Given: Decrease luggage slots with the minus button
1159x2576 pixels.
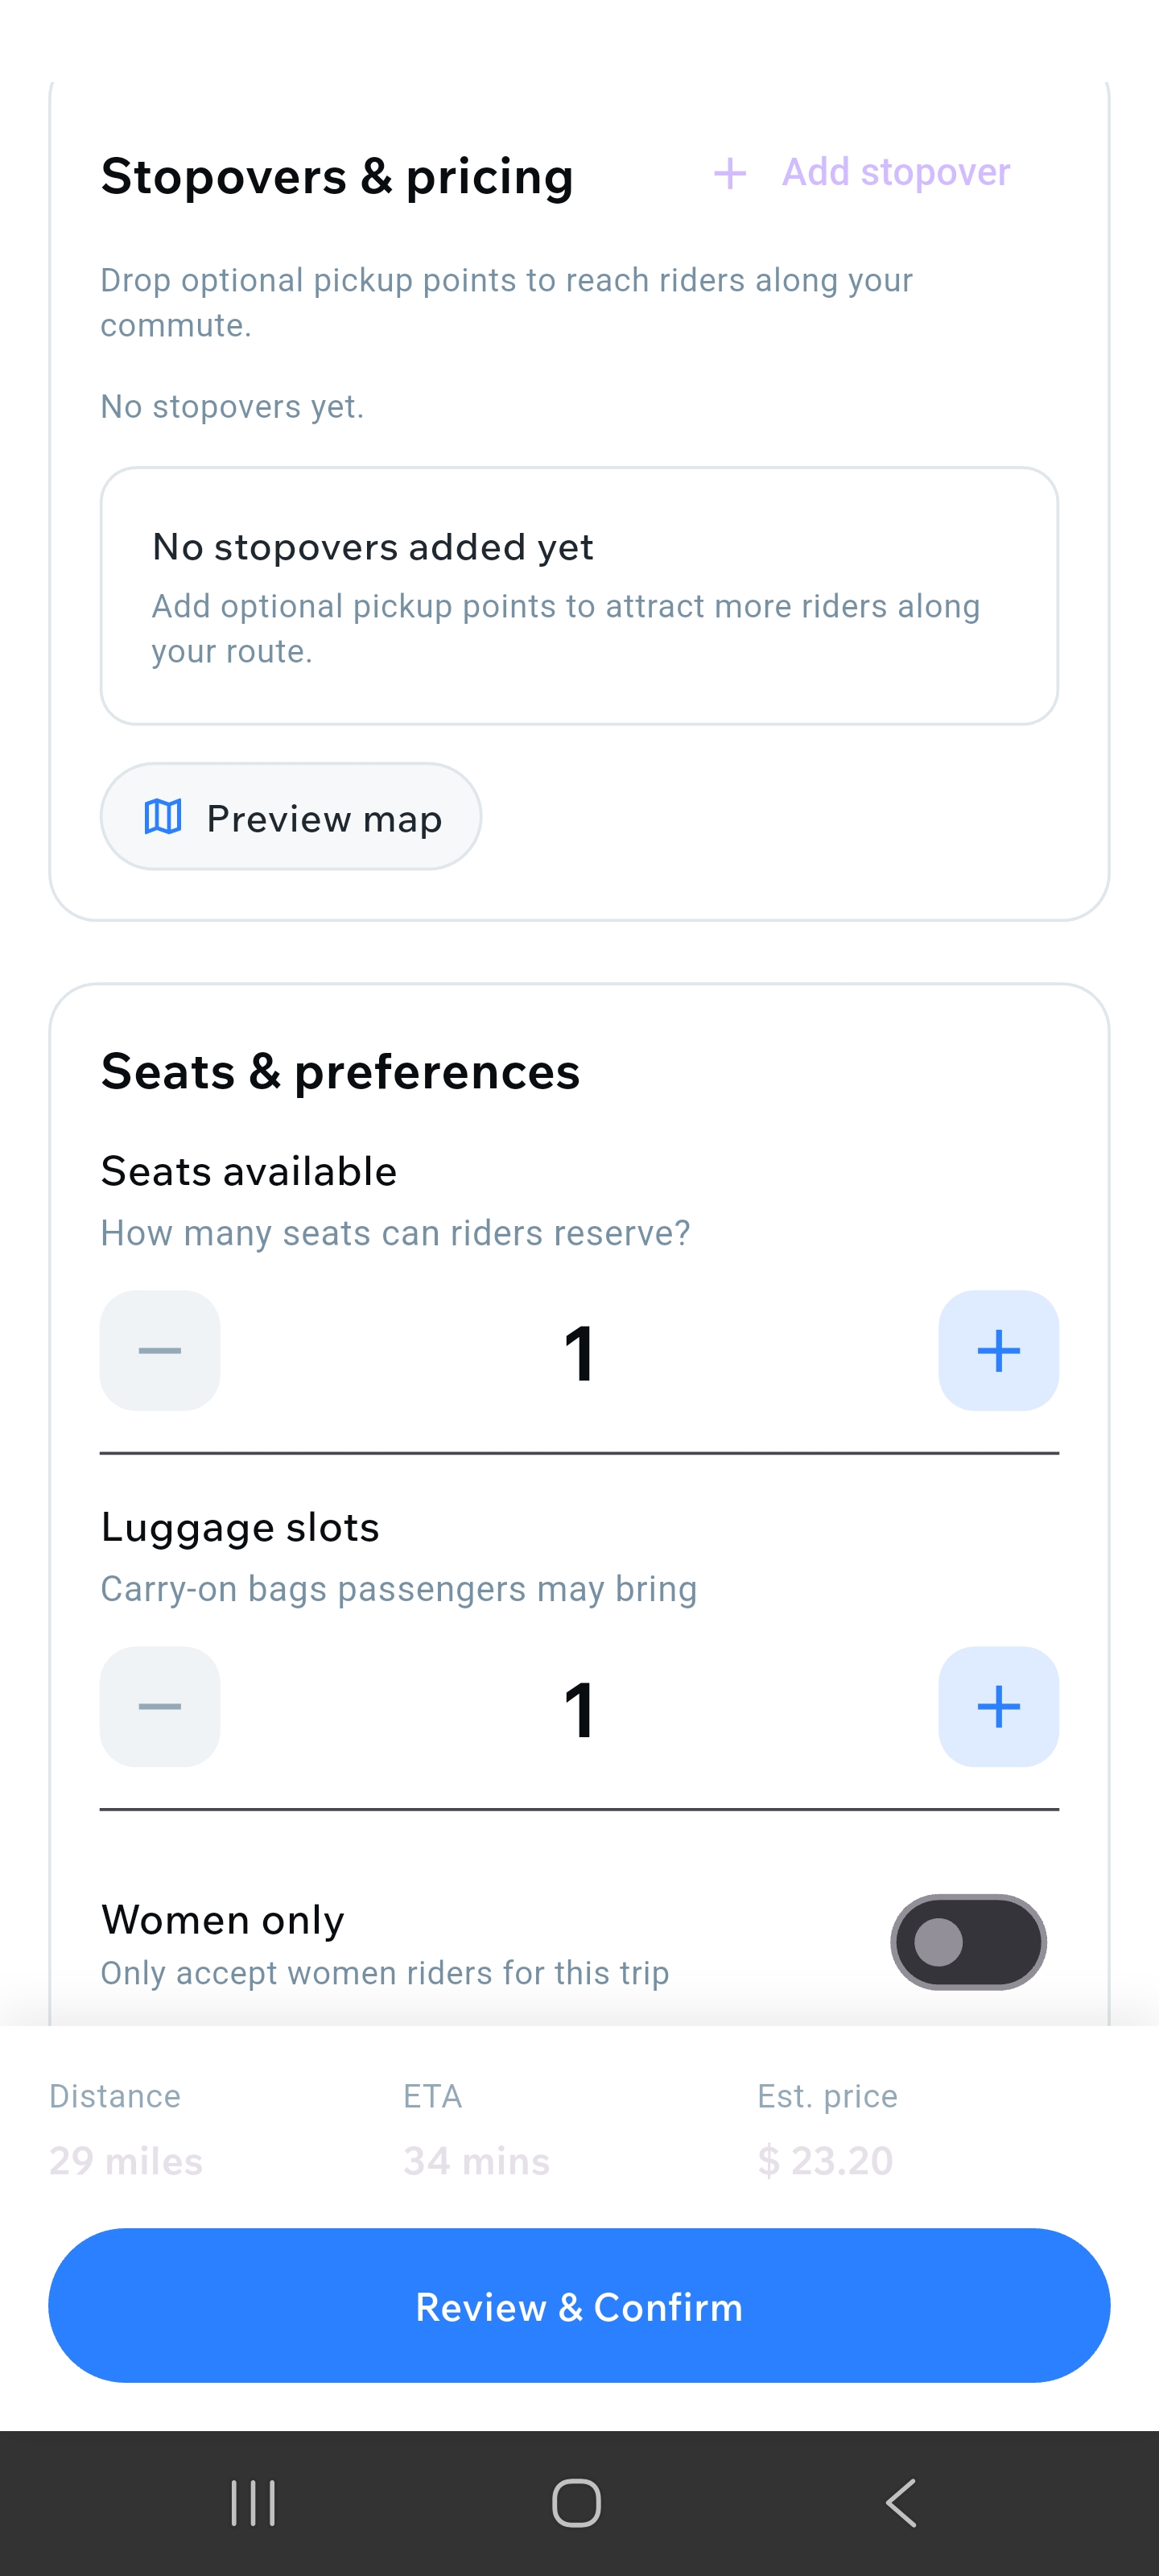Looking at the screenshot, I should click(x=159, y=1706).
